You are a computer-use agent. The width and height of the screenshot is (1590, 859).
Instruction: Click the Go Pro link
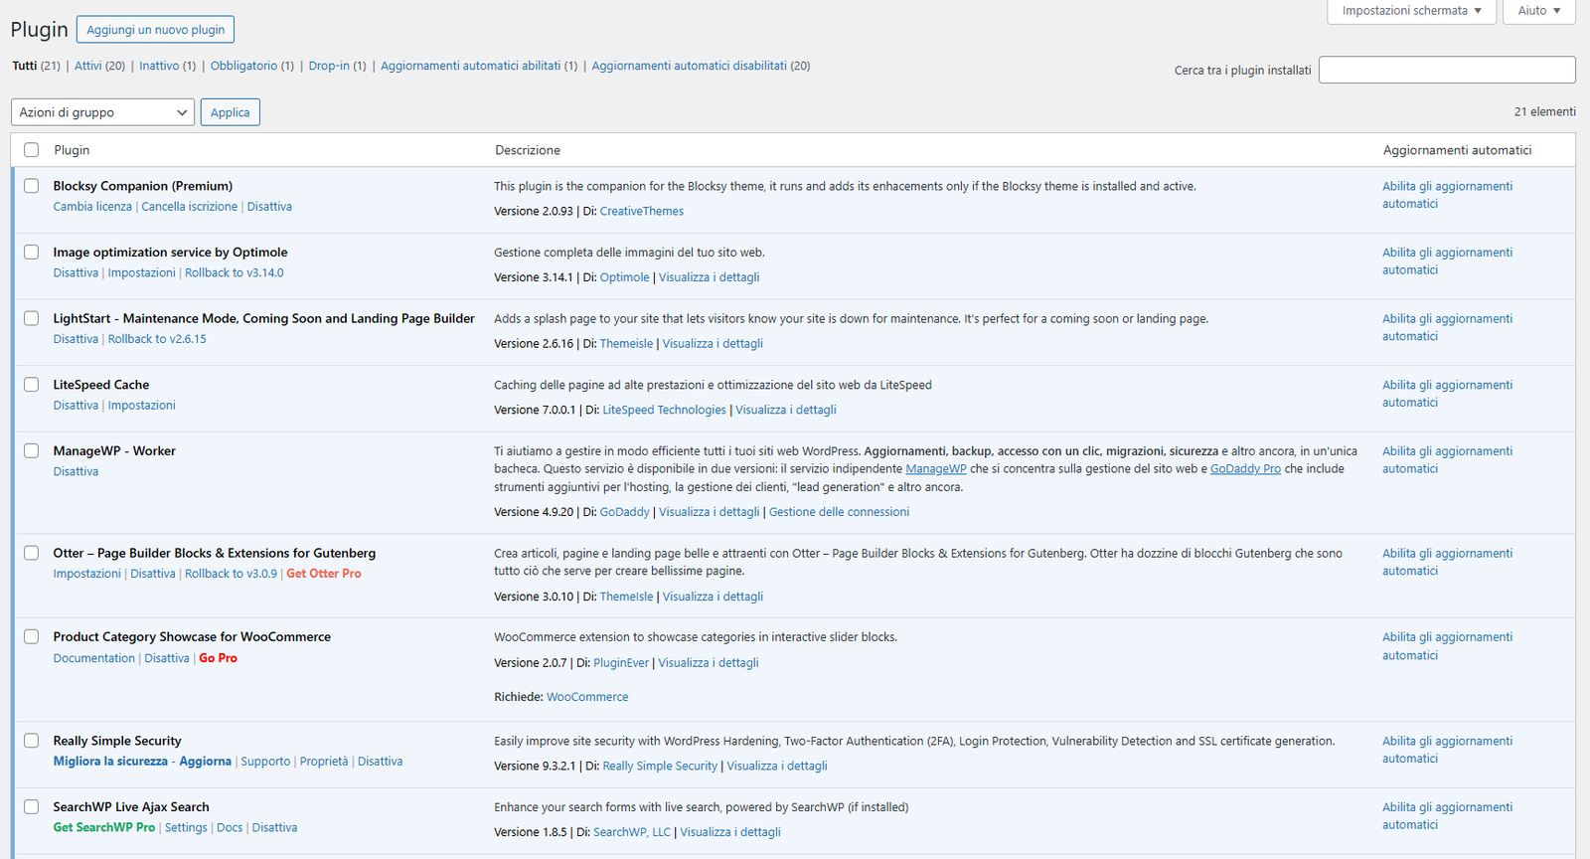[x=218, y=658]
